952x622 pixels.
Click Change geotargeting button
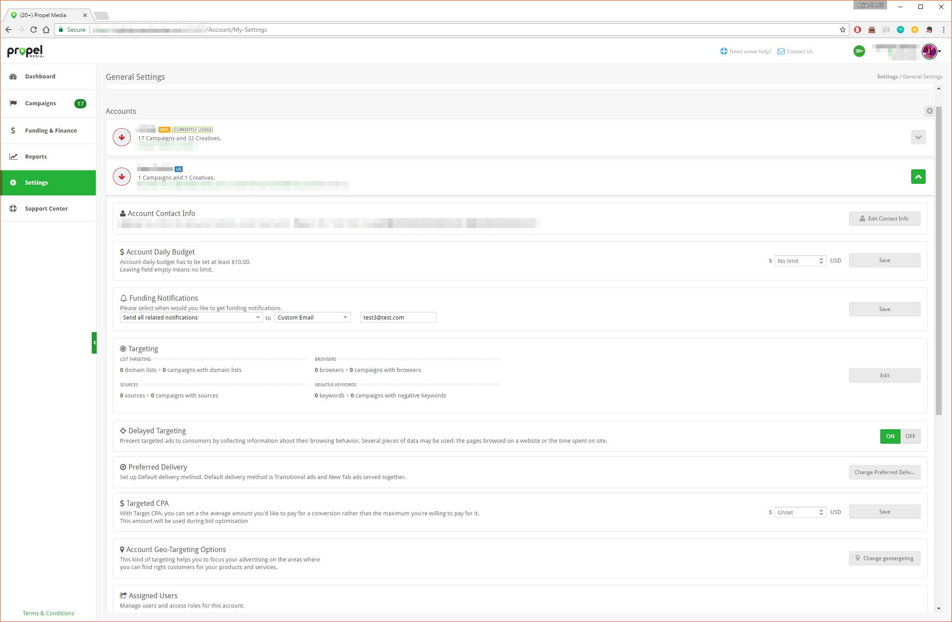[884, 558]
